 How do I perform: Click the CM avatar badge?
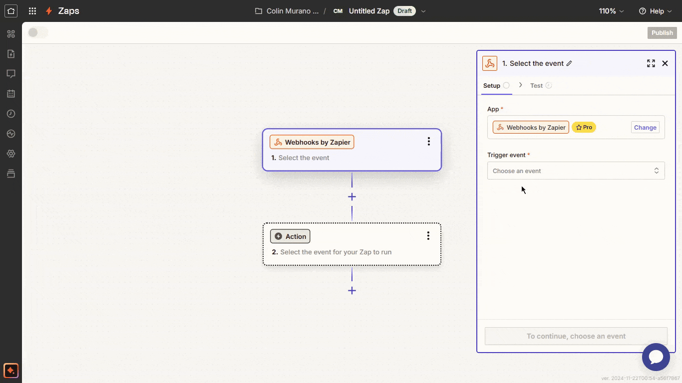tap(338, 11)
